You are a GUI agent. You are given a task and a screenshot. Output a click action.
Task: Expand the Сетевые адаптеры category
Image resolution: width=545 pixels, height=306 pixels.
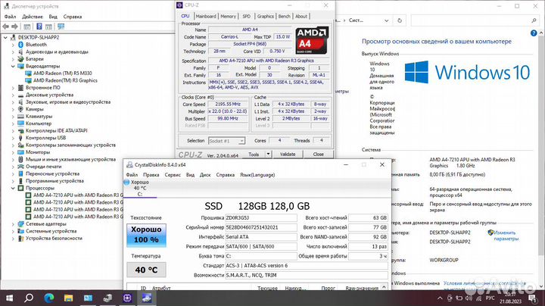coord(13,224)
